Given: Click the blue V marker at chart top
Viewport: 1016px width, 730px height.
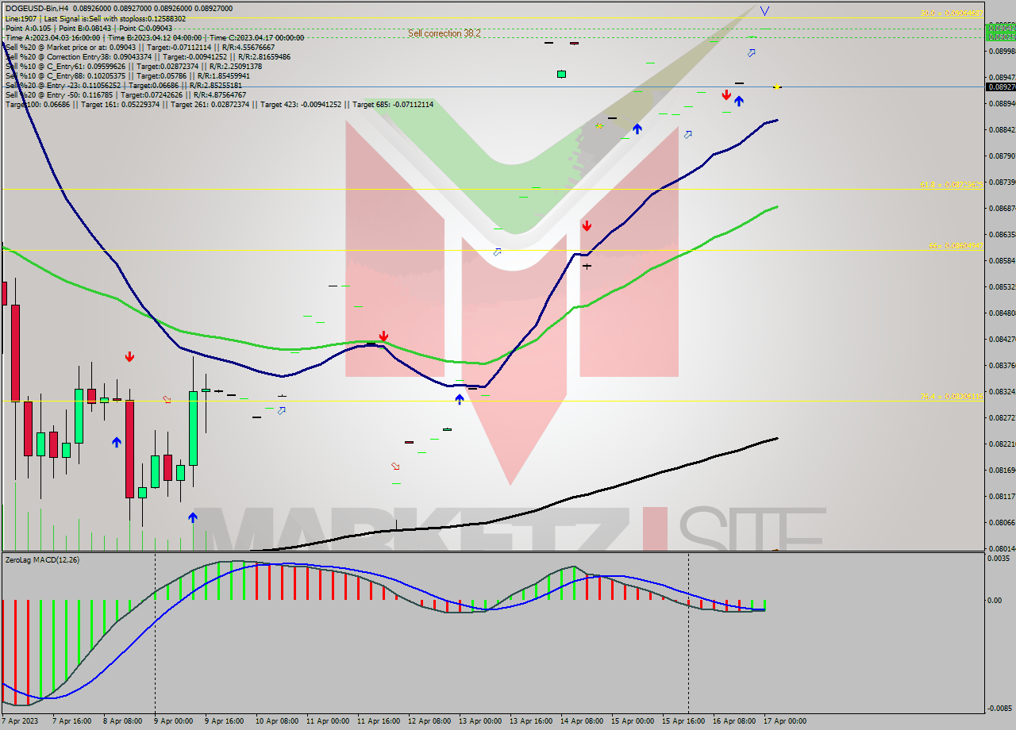Looking at the screenshot, I should point(764,11).
